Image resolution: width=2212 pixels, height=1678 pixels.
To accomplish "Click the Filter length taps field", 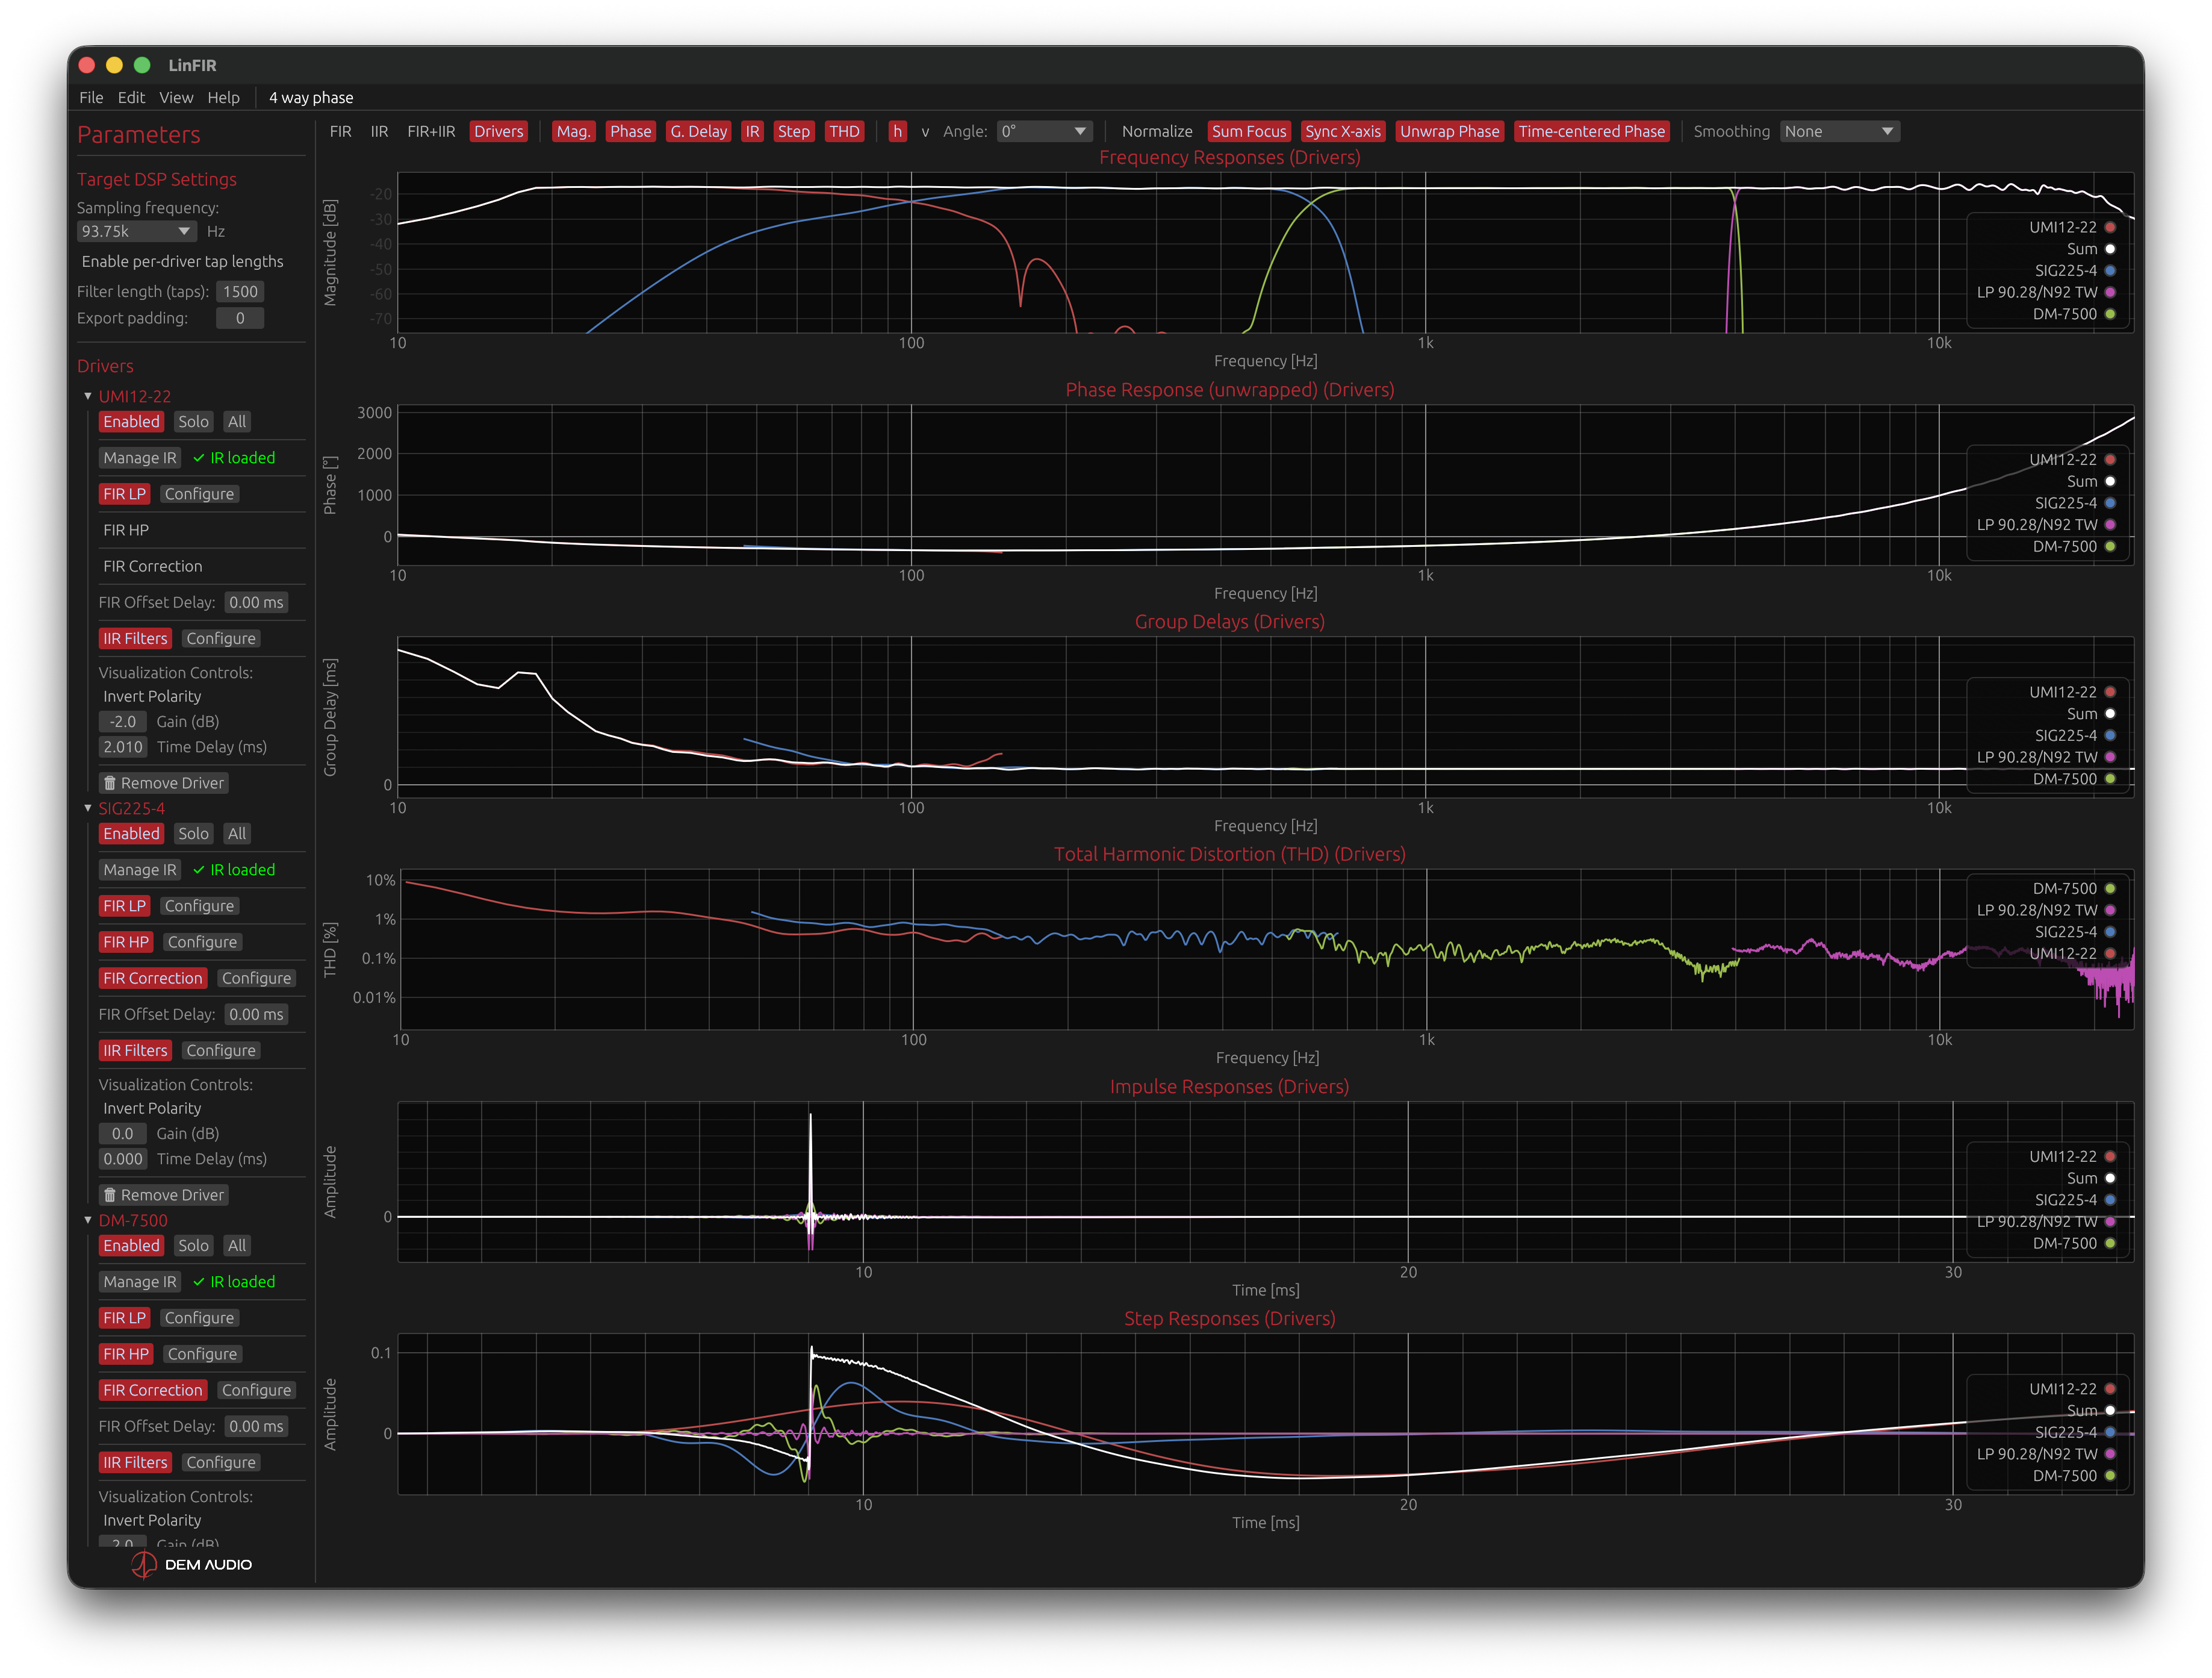I will (x=240, y=291).
